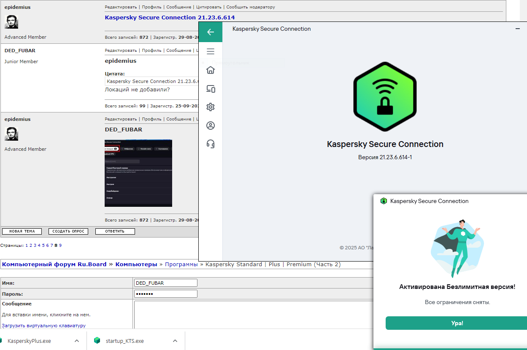Open 'Компьютеры' breadcrumb link
The height and width of the screenshot is (350, 527).
click(136, 265)
